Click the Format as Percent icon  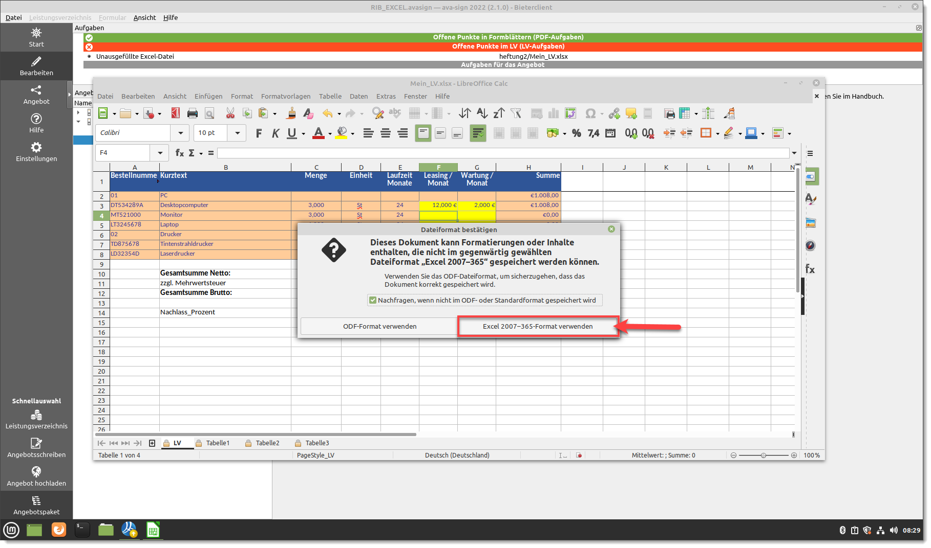click(577, 133)
